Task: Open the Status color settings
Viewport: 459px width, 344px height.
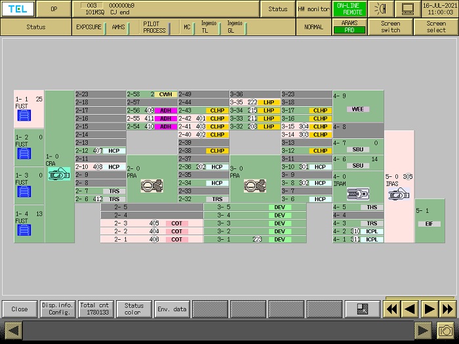Action: coord(134,309)
